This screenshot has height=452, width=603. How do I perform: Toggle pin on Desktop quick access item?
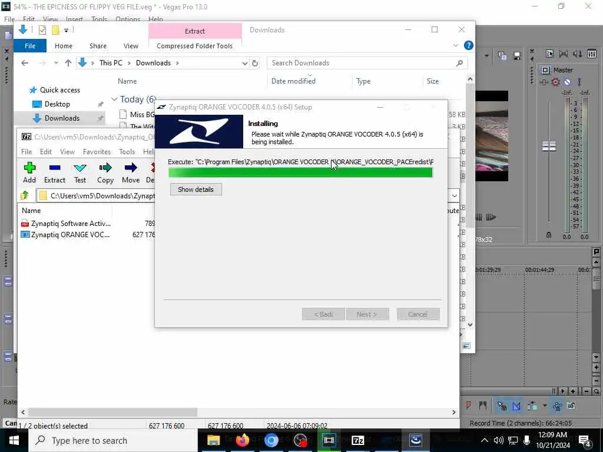tap(100, 104)
